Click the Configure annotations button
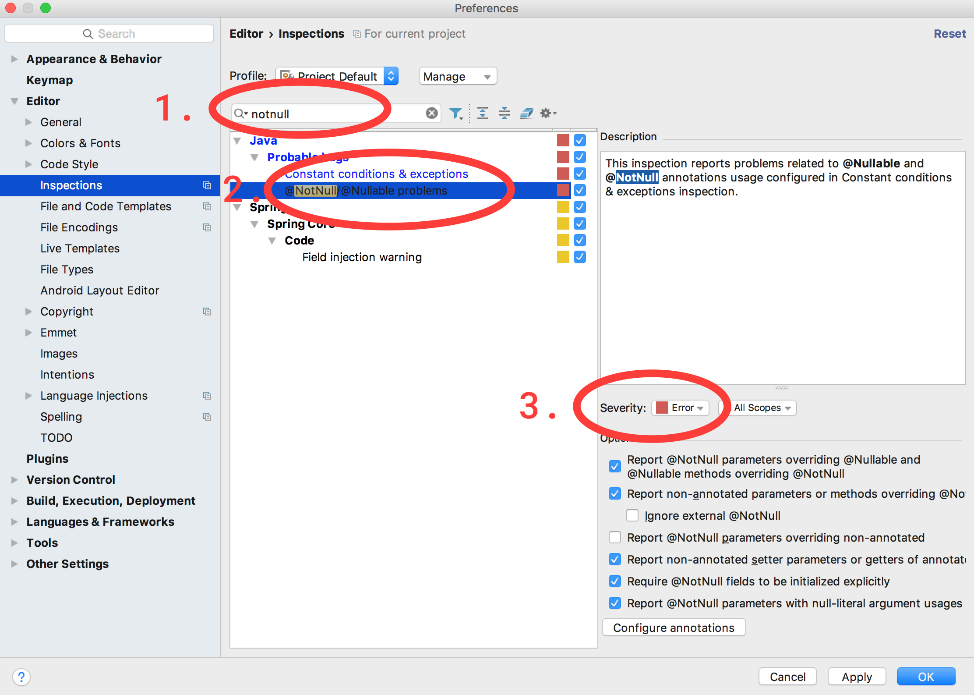 (673, 628)
